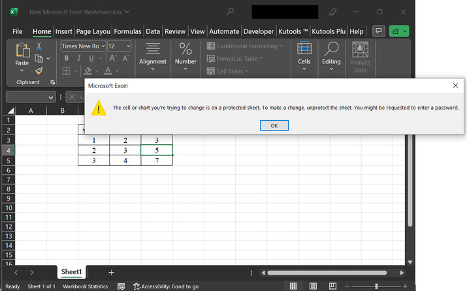Switch to the Data tab

[x=153, y=31]
